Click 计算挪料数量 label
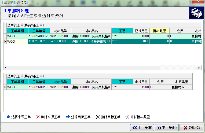 140,117
